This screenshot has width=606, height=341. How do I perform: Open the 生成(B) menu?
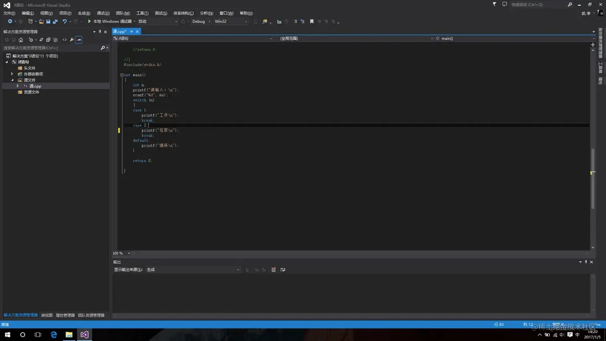84,13
